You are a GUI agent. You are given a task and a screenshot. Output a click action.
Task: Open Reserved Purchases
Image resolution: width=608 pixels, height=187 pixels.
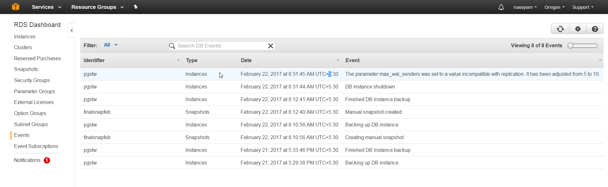[37, 59]
